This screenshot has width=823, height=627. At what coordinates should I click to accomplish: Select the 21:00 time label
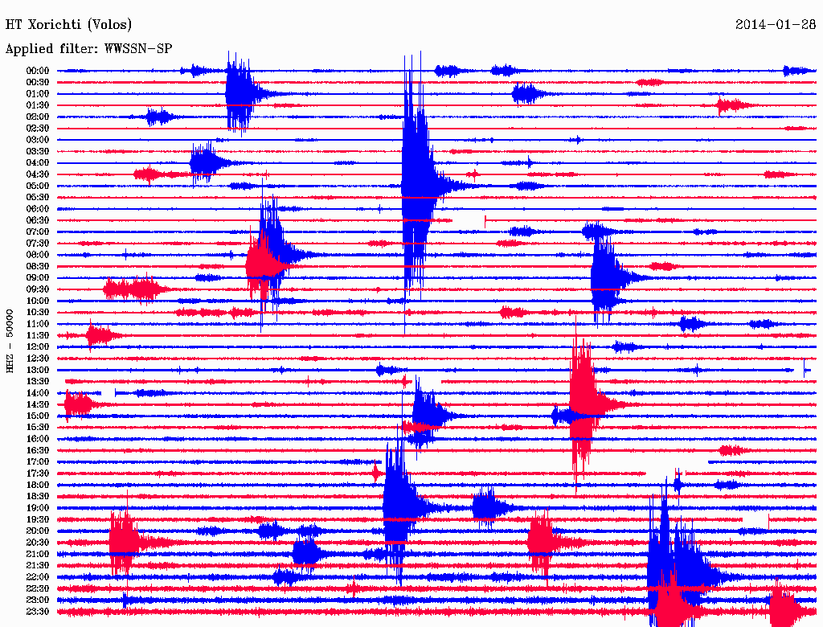[38, 554]
